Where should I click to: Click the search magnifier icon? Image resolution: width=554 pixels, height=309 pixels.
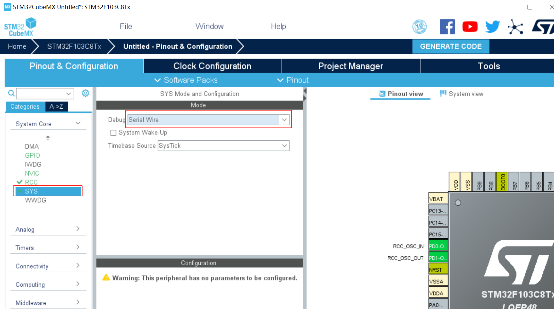click(x=11, y=93)
